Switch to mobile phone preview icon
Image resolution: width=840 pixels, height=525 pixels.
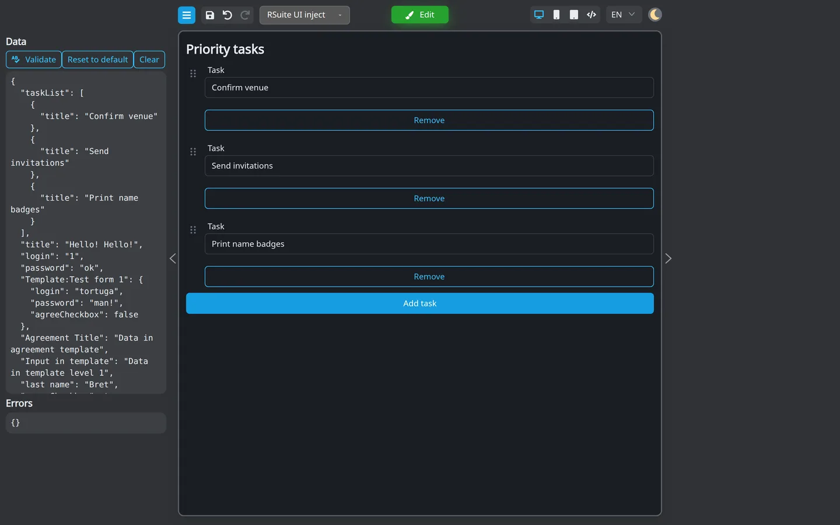coord(556,15)
